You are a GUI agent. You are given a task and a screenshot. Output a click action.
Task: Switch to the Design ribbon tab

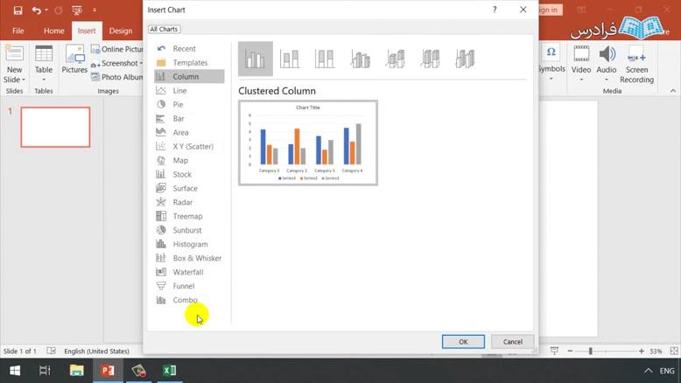click(121, 31)
